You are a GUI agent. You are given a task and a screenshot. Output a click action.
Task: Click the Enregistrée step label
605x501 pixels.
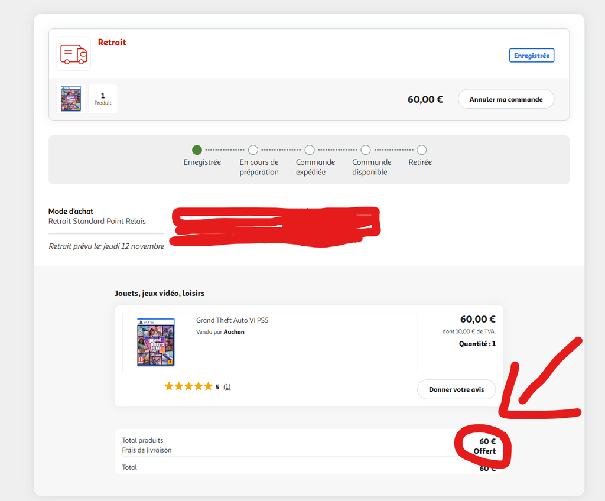click(202, 162)
